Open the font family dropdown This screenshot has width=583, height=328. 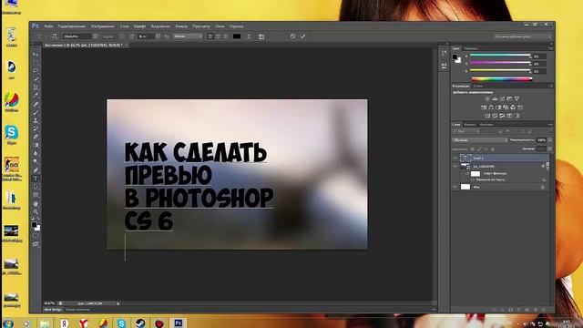[x=95, y=36]
